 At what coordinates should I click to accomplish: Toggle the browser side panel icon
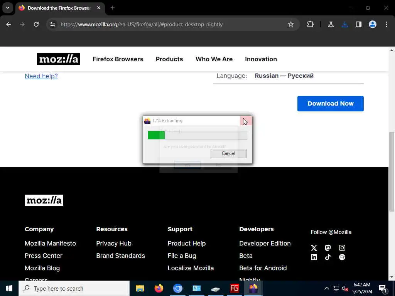(359, 24)
